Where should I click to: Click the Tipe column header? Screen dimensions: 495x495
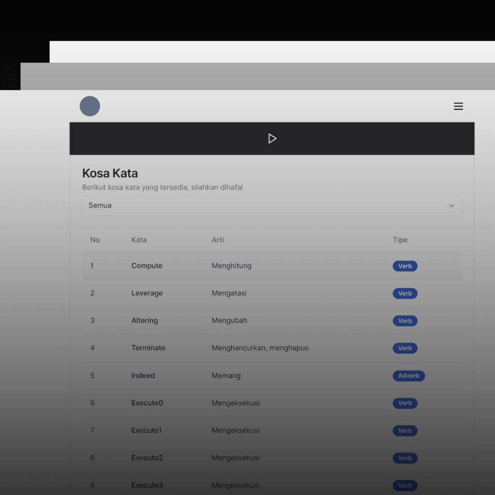point(400,240)
